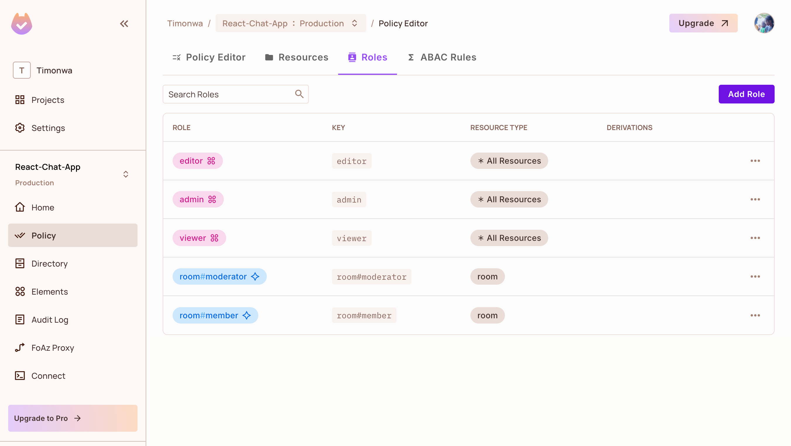
Task: Open the Directory page
Action: point(49,264)
